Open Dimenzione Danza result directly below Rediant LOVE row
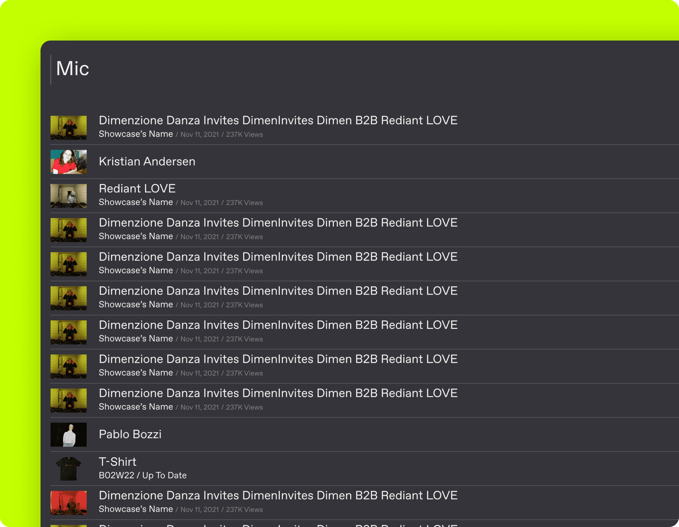Viewport: 679px width, 527px height. [278, 223]
